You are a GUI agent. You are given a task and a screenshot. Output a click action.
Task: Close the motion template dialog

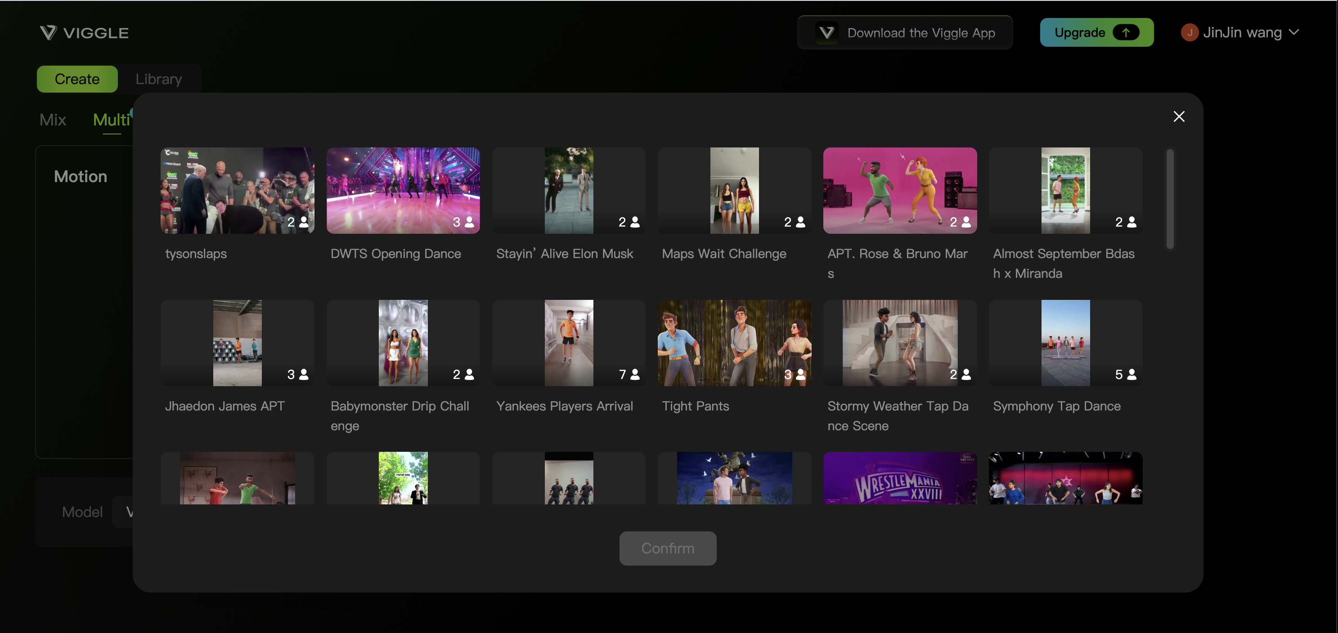click(x=1179, y=117)
